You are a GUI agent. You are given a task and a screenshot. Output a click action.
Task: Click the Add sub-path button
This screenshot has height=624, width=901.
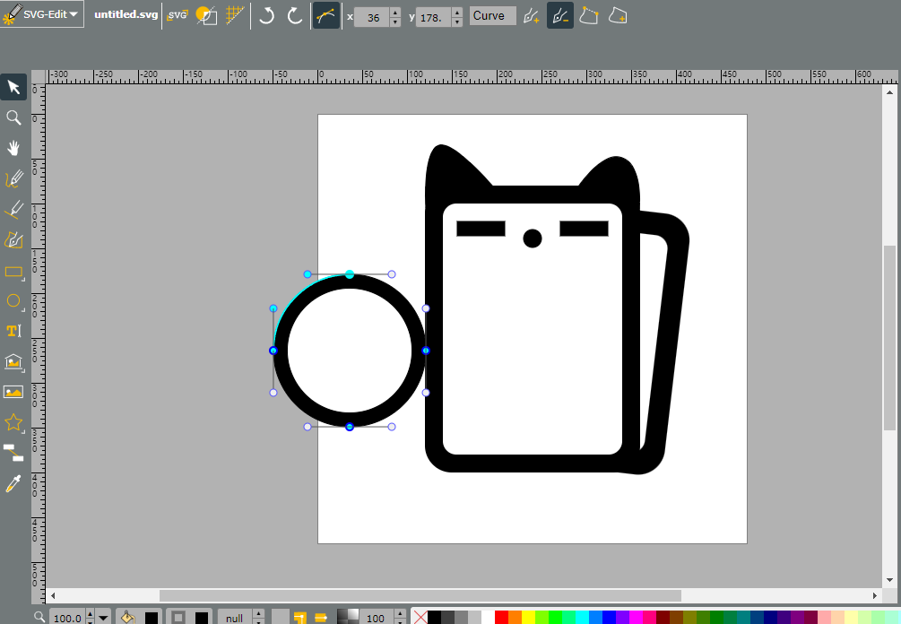pos(618,16)
